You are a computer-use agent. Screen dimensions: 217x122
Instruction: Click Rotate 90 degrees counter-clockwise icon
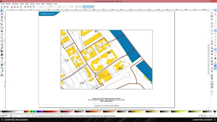click(x=12, y=7)
